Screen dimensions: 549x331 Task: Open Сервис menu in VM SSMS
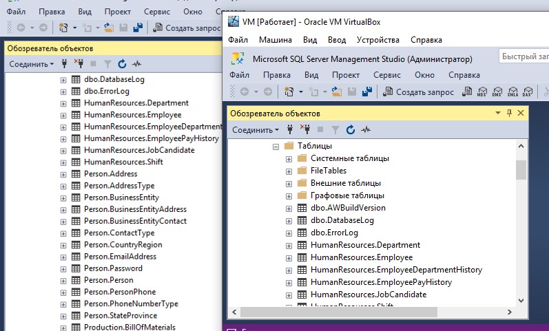coord(387,75)
